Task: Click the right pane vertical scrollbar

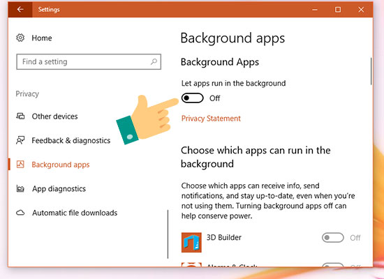Action: click(371, 71)
